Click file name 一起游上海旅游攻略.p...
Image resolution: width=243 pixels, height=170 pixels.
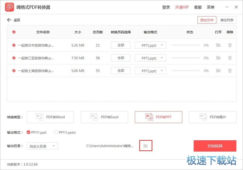point(36,71)
